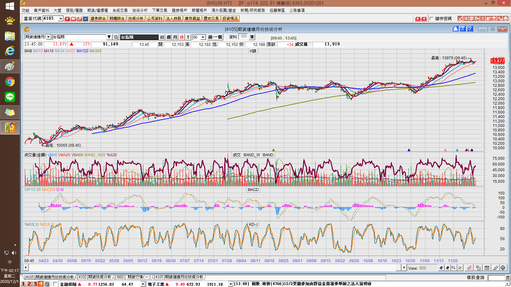This screenshot has height=287, width=511.
Task: Switch chart period to 月 monthly
Action: pos(175,37)
